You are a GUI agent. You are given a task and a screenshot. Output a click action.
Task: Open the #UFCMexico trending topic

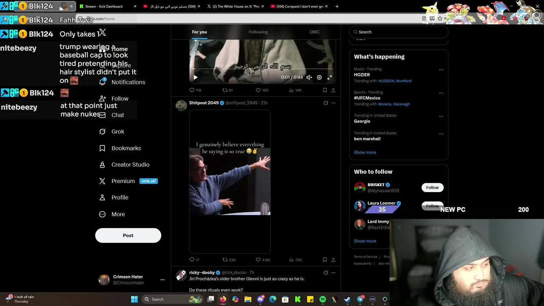(367, 98)
